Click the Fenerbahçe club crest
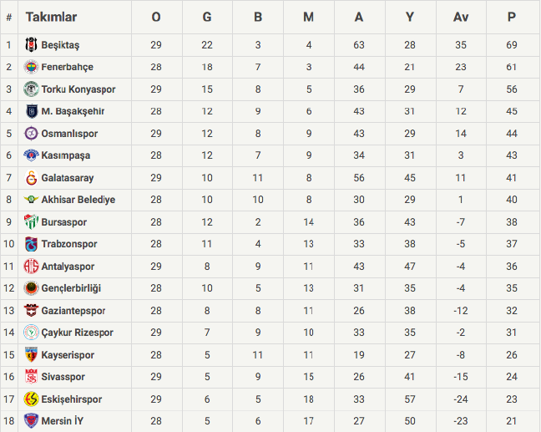The image size is (541, 432). click(31, 67)
